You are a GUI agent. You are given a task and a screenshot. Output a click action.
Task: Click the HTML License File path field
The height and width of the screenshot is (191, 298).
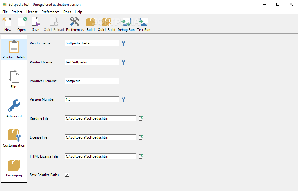(101, 156)
